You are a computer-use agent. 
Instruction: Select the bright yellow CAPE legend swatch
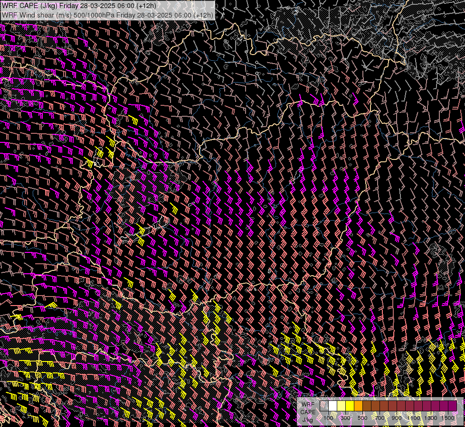[350, 406]
